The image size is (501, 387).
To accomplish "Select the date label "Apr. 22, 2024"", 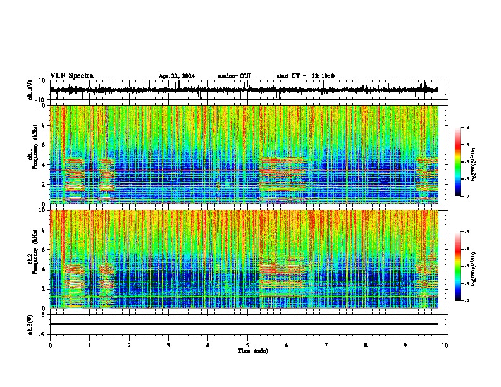I will (x=176, y=76).
